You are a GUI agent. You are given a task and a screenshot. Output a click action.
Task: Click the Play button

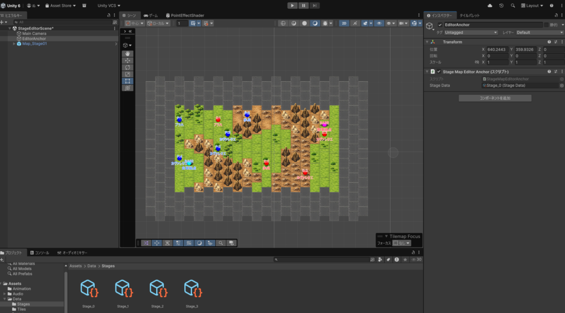coord(292,5)
